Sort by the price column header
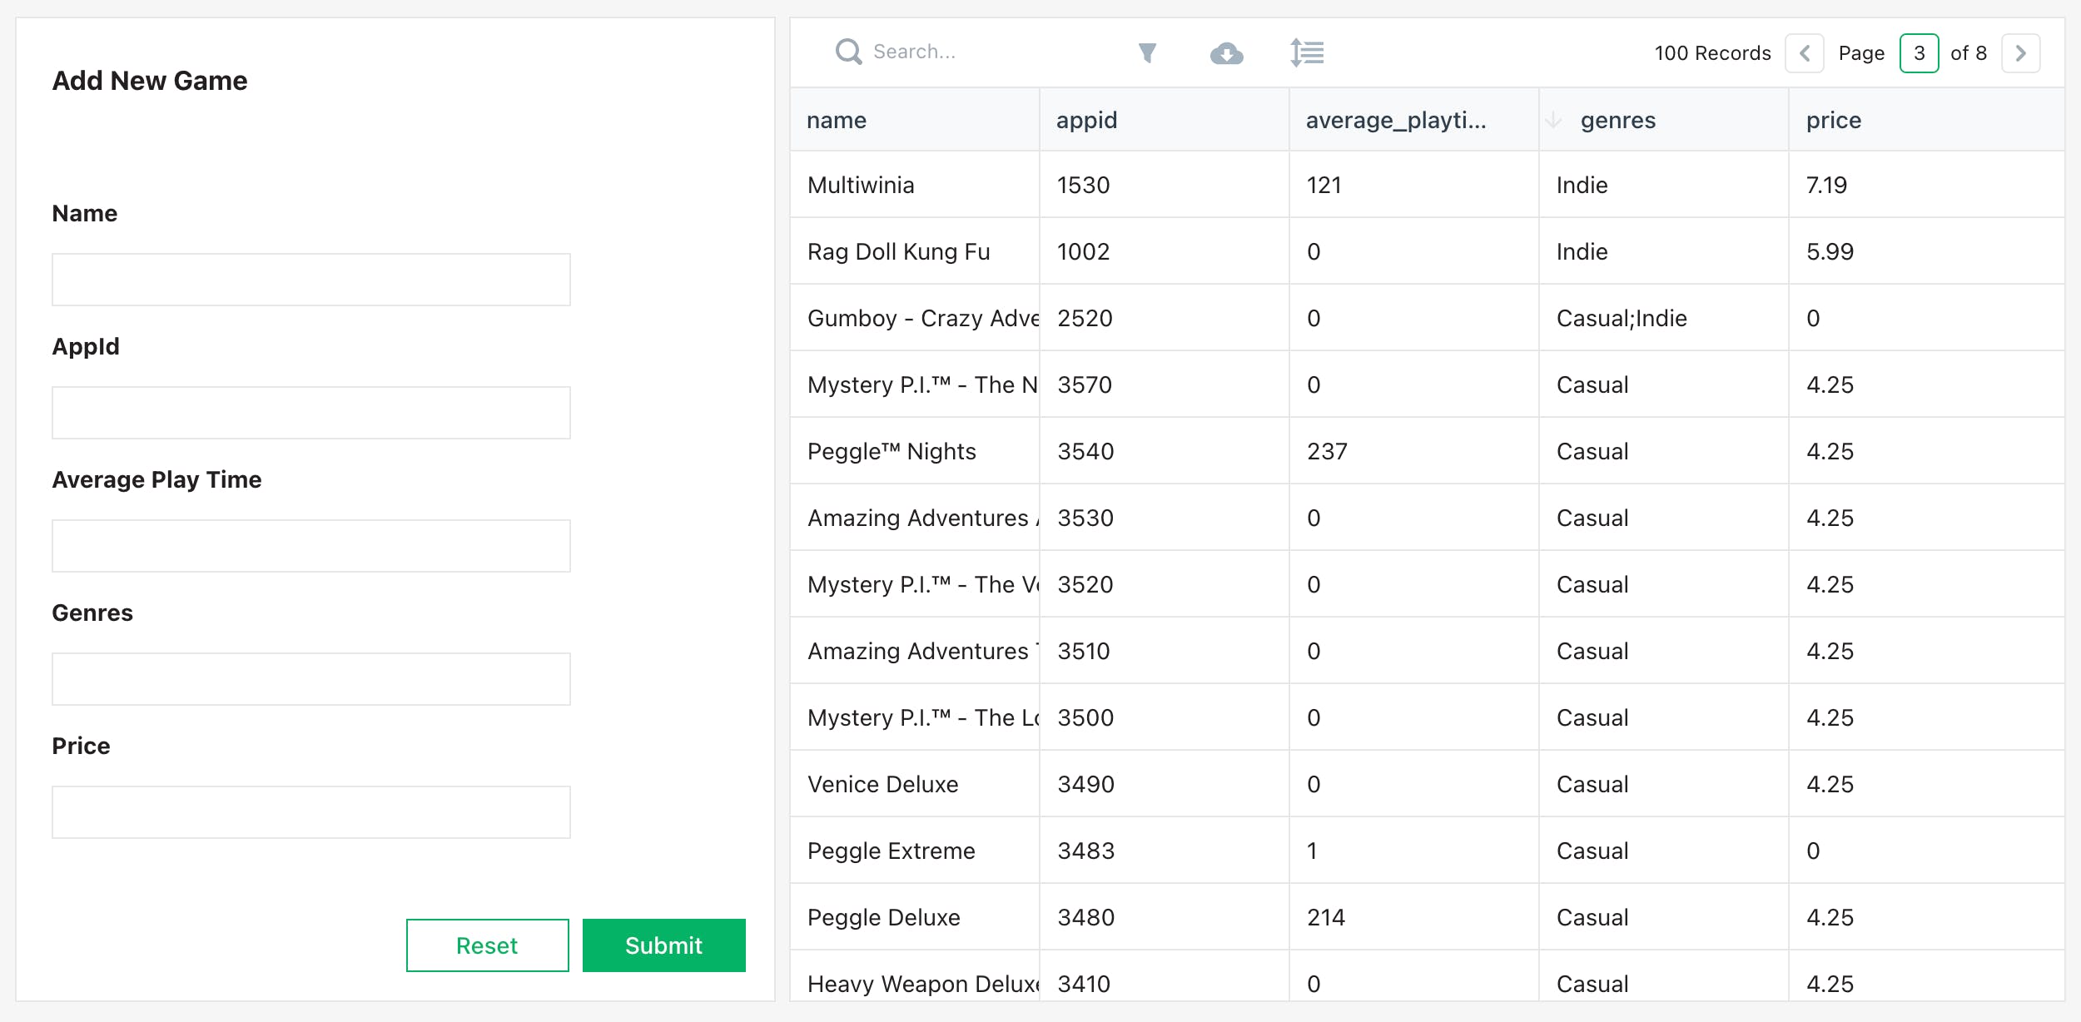The height and width of the screenshot is (1022, 2081). [1833, 121]
